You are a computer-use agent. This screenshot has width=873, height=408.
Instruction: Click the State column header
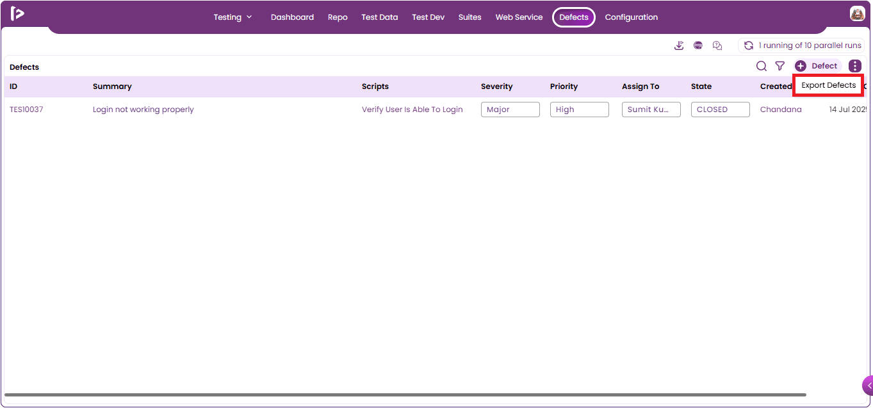click(701, 86)
